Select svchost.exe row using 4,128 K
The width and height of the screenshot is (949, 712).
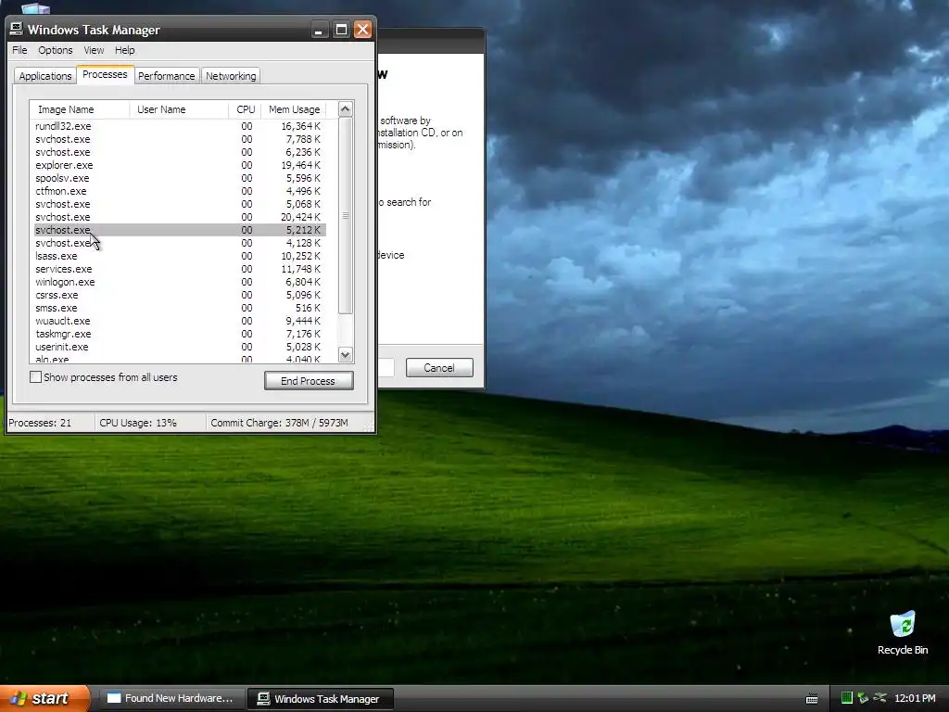click(180, 243)
